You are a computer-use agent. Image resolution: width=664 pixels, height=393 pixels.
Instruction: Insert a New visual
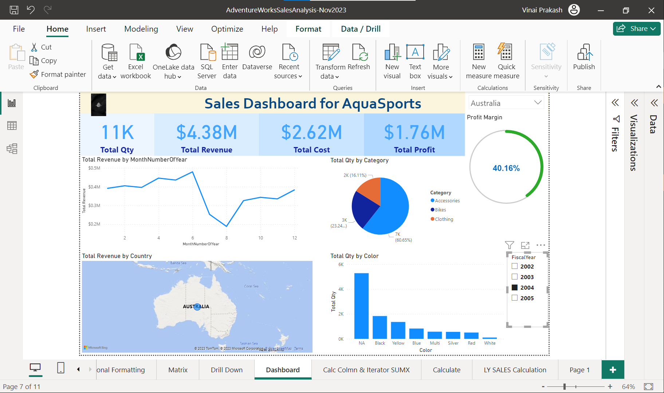[x=392, y=61]
